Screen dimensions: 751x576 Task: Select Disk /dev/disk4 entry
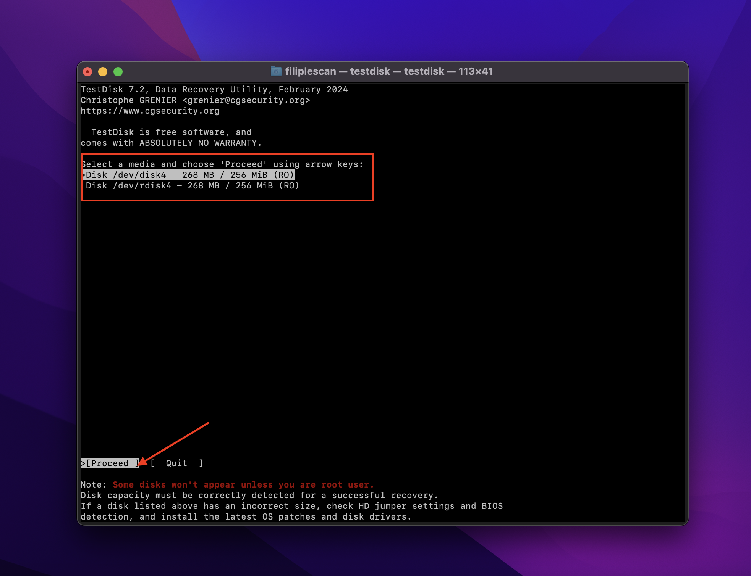[x=188, y=175]
